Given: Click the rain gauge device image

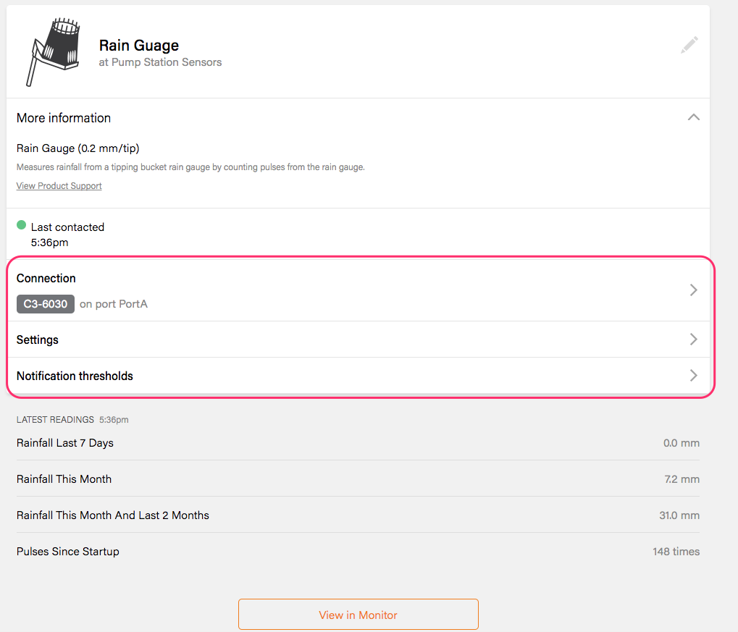Looking at the screenshot, I should point(54,51).
